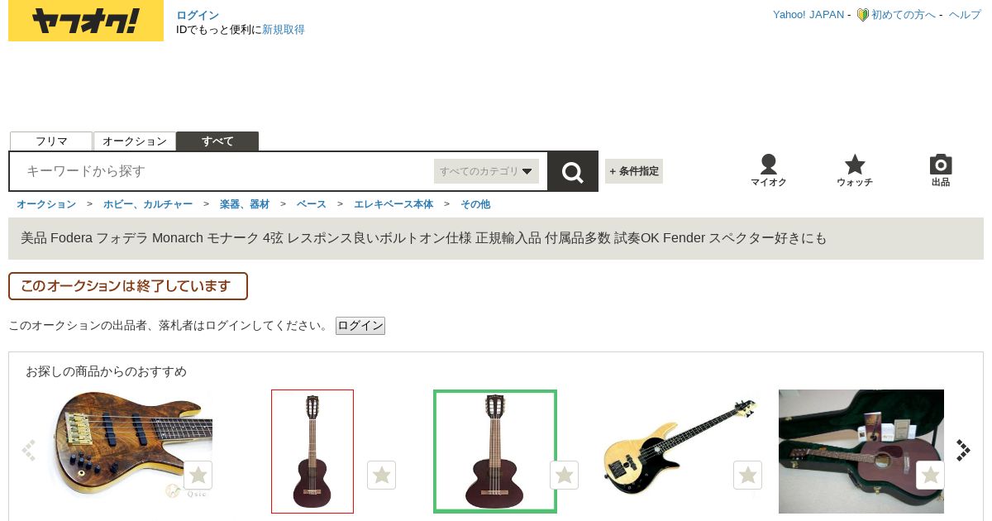Screen dimensions: 992x521
Task: Click the magnifier search button
Action: click(573, 171)
